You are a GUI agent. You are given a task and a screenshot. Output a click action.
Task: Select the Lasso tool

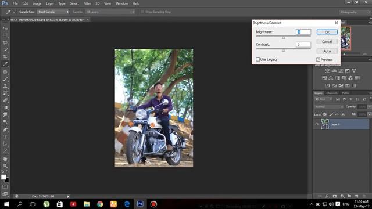(x=5, y=42)
